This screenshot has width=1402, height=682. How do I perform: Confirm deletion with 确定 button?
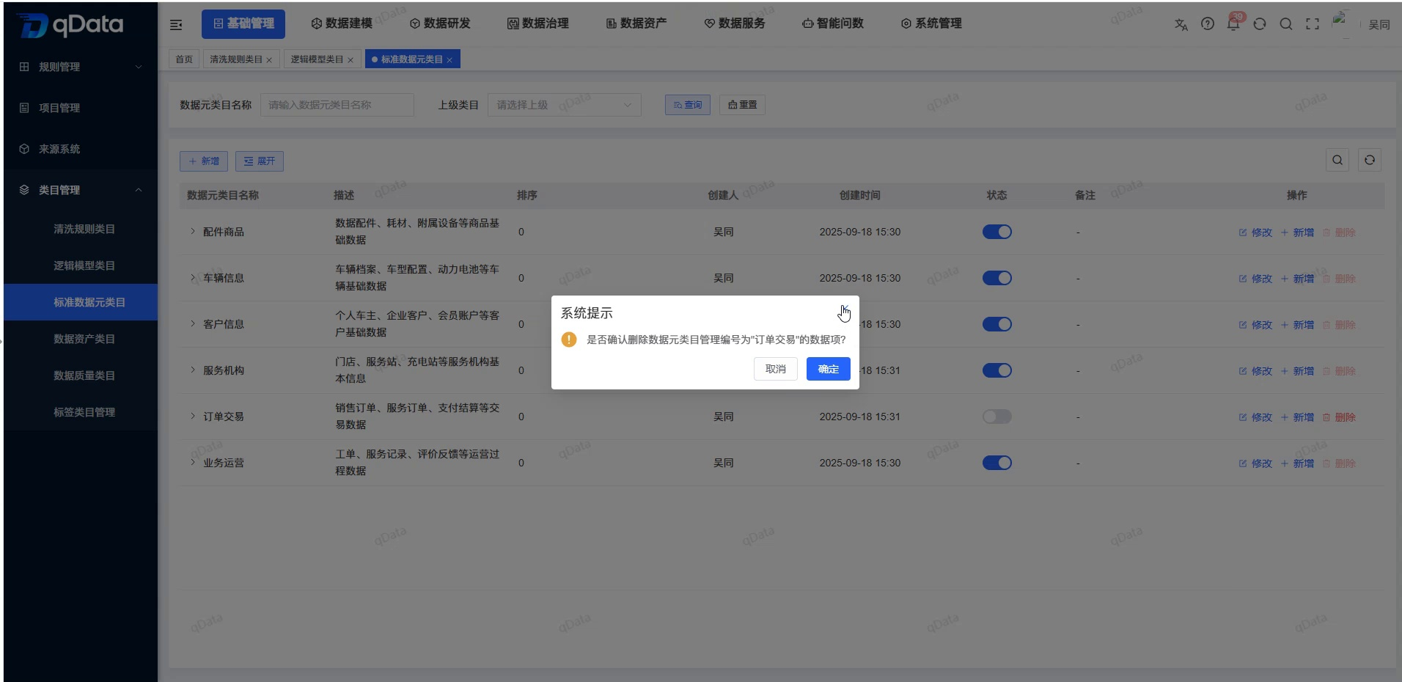tap(828, 369)
